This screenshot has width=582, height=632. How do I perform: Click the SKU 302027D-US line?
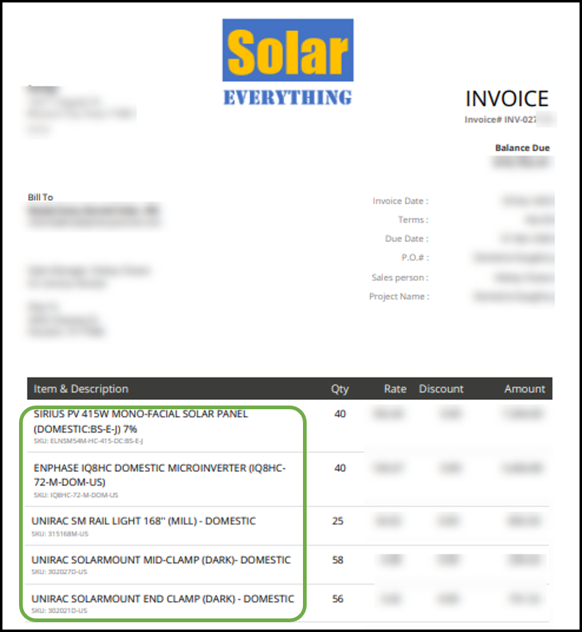click(x=59, y=572)
